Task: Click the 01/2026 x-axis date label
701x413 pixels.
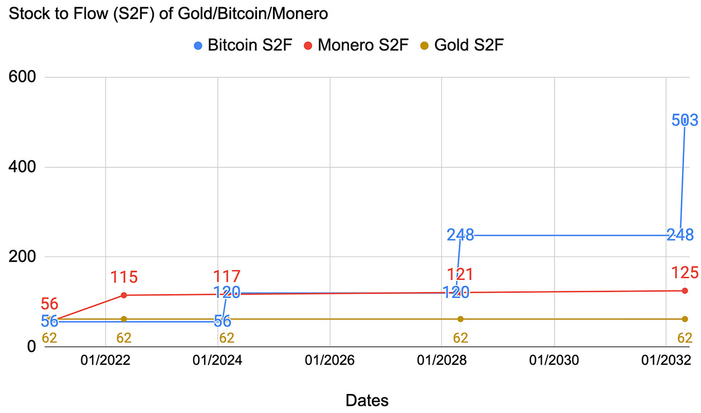Action: (x=330, y=360)
